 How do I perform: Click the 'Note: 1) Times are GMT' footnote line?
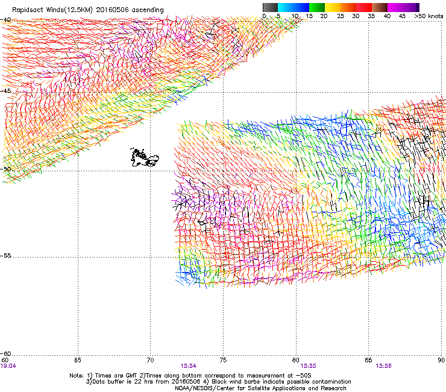coord(190,376)
